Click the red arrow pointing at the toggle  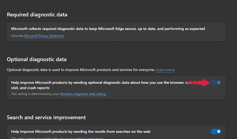click(198, 83)
